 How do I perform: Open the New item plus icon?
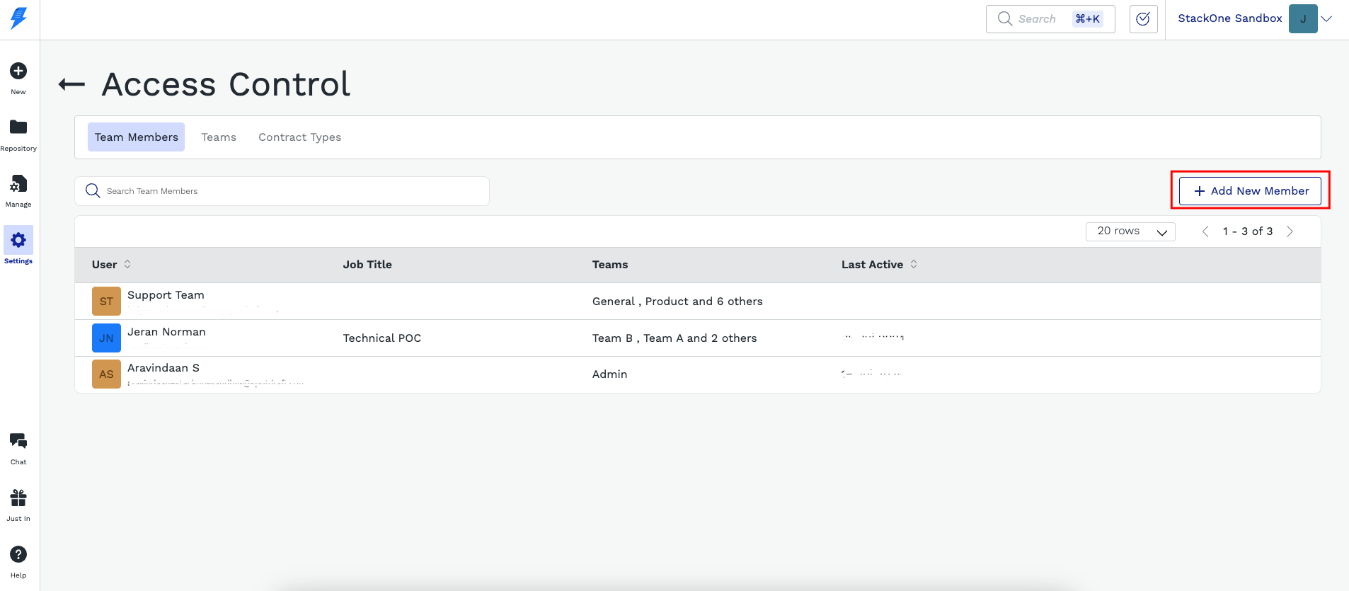(x=18, y=71)
